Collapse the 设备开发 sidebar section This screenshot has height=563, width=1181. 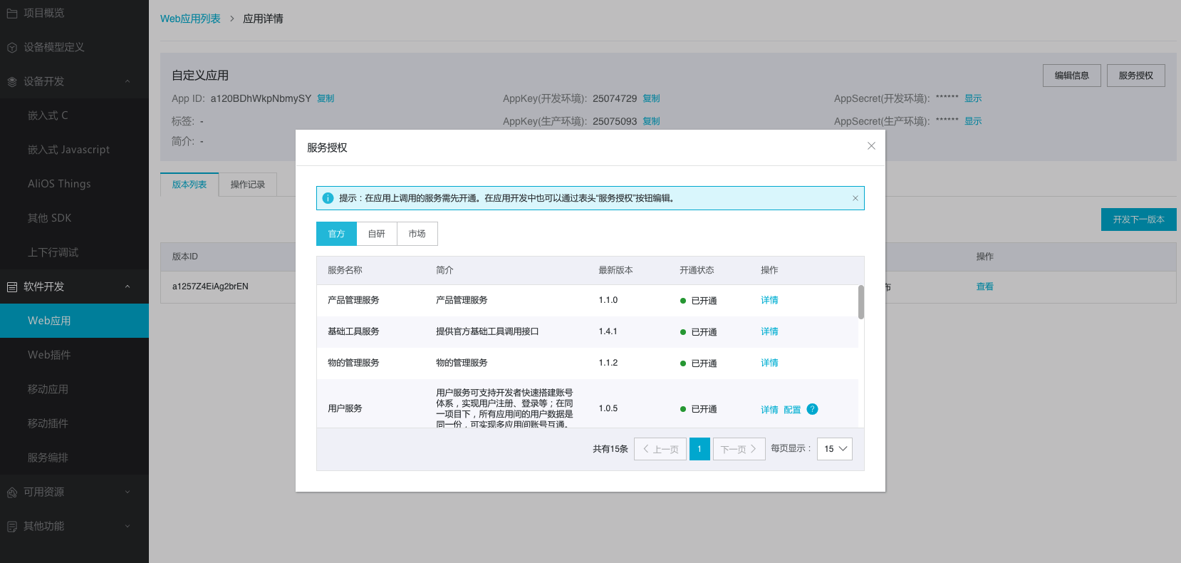pos(128,81)
